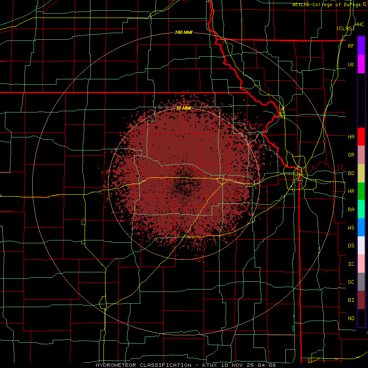The height and width of the screenshot is (368, 368).
Task: Click the BI legend label
Action: click(351, 300)
